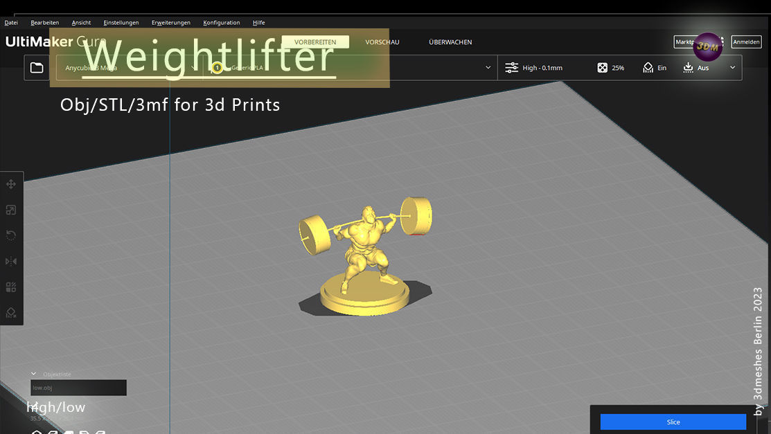Expand the Anycubic printer selector chevron
Image resolution: width=771 pixels, height=434 pixels.
pos(193,68)
